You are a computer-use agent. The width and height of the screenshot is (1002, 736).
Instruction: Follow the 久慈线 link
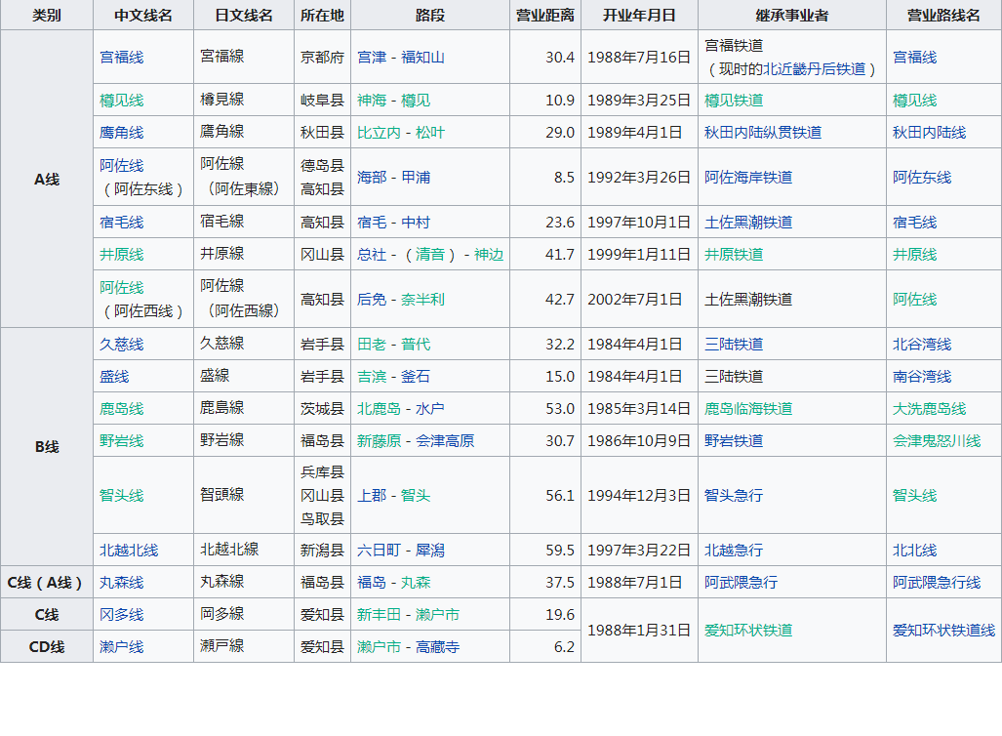[121, 344]
